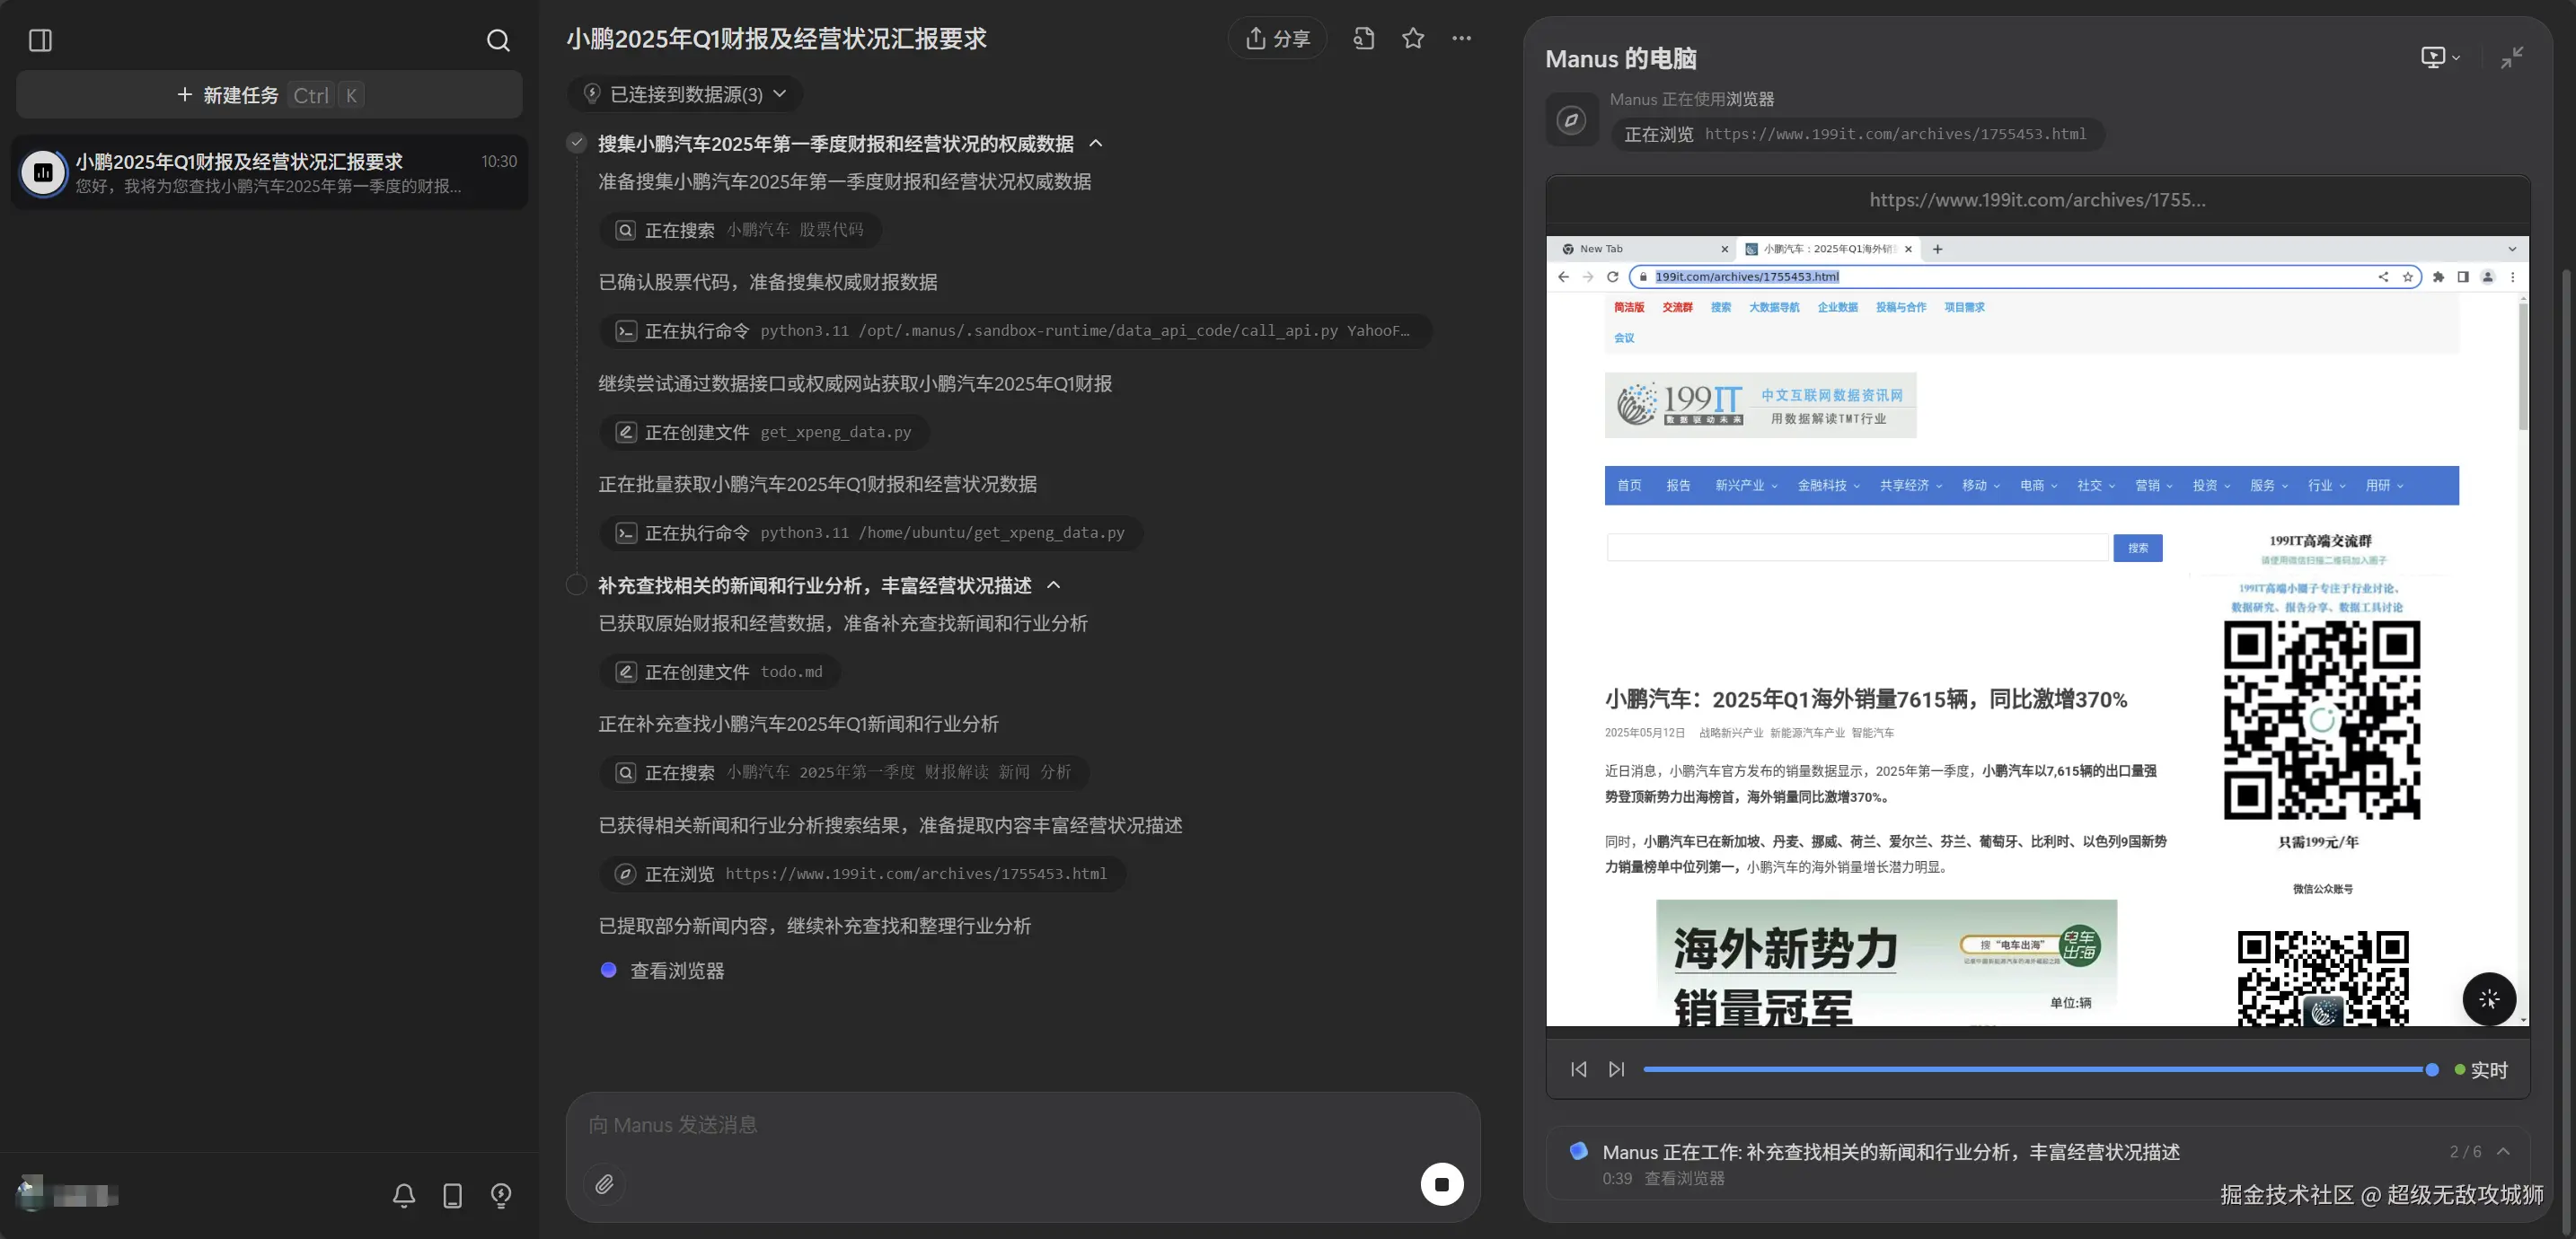Open the browser extensions puzzle icon
The height and width of the screenshot is (1239, 2576).
2438,277
